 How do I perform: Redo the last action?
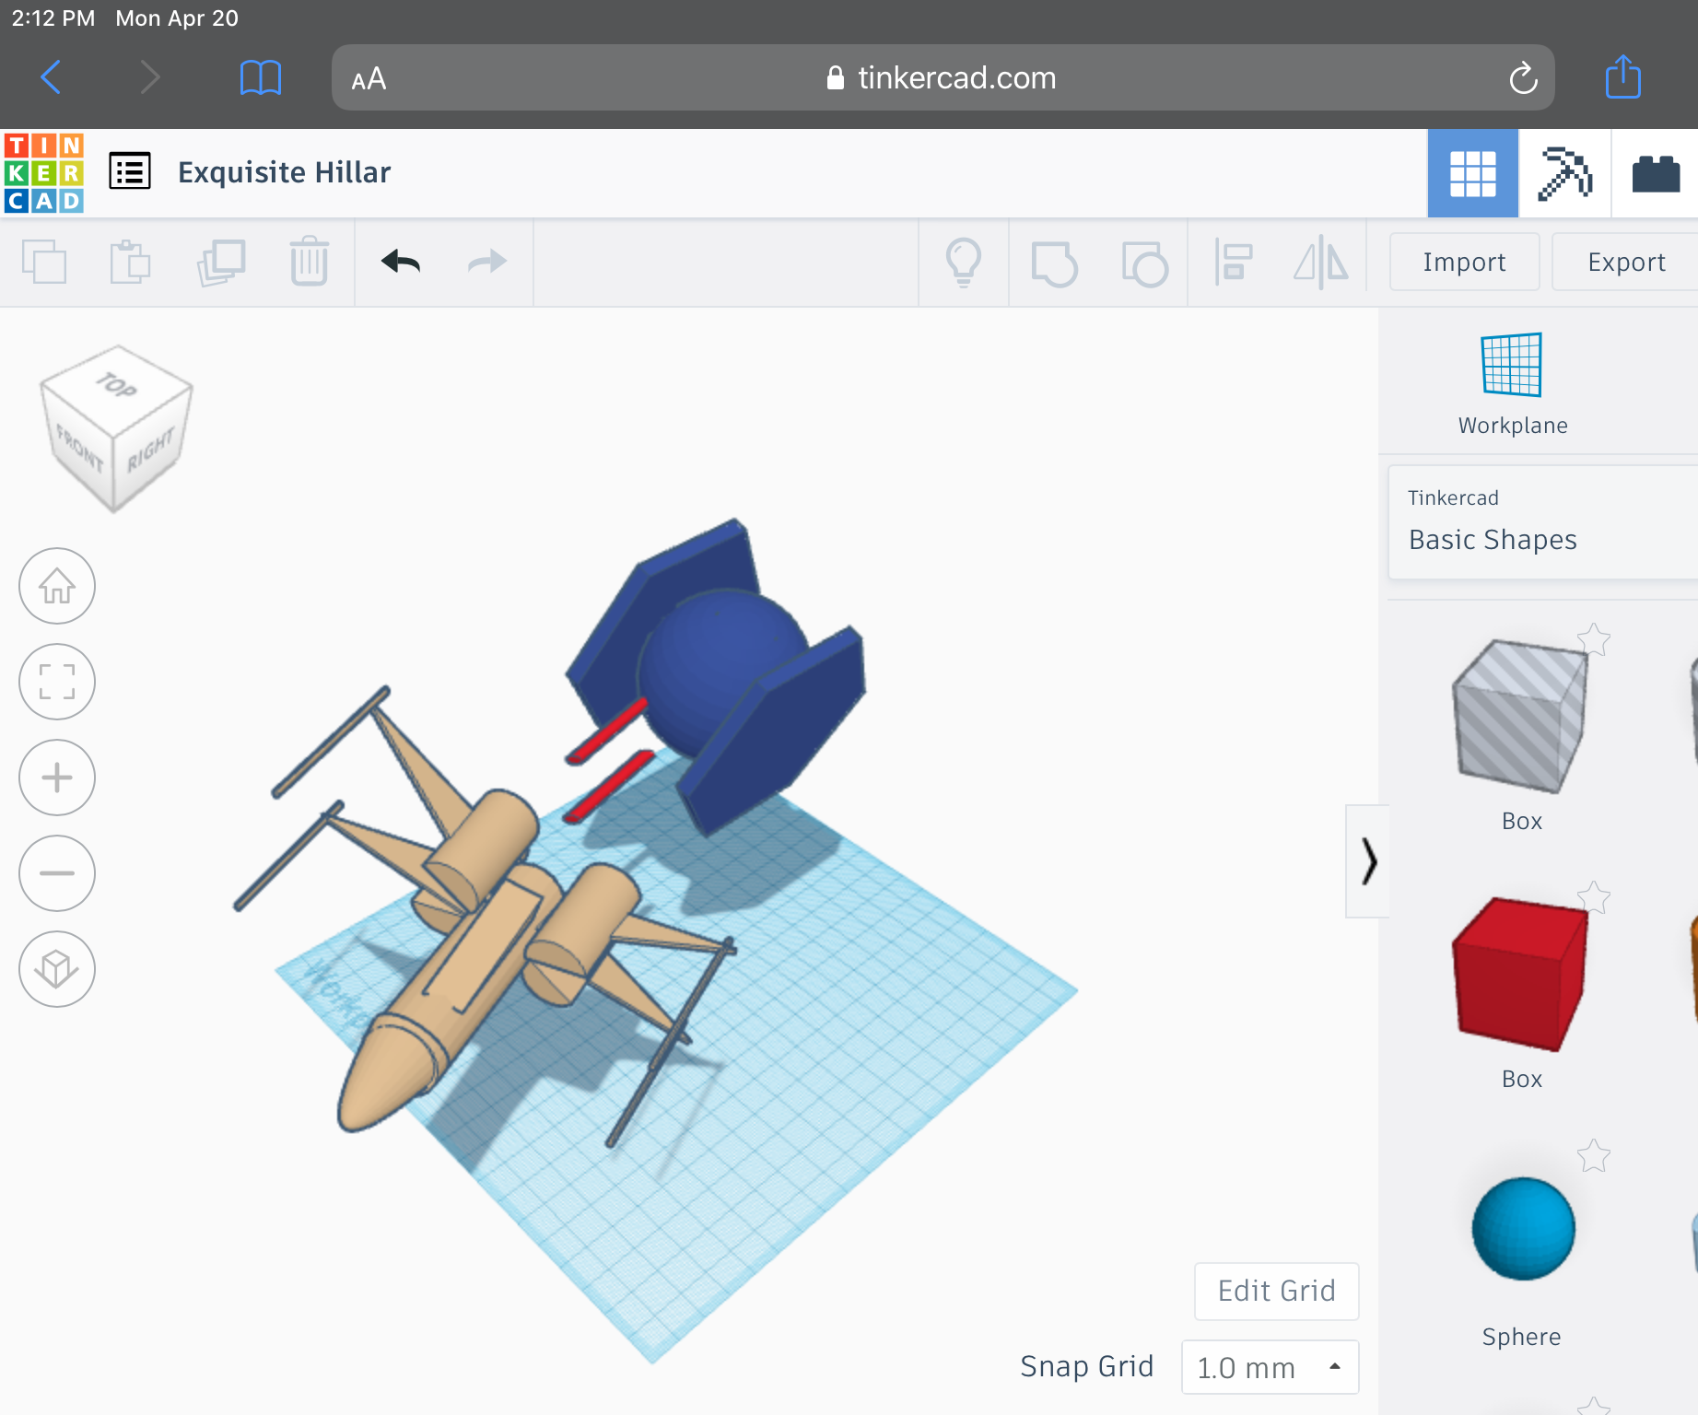(x=487, y=262)
